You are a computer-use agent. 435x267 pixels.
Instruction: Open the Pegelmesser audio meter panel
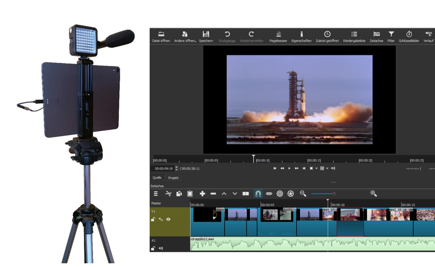[x=278, y=36]
